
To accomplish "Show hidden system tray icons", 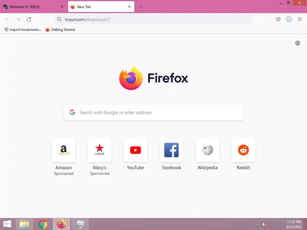I will (x=257, y=224).
